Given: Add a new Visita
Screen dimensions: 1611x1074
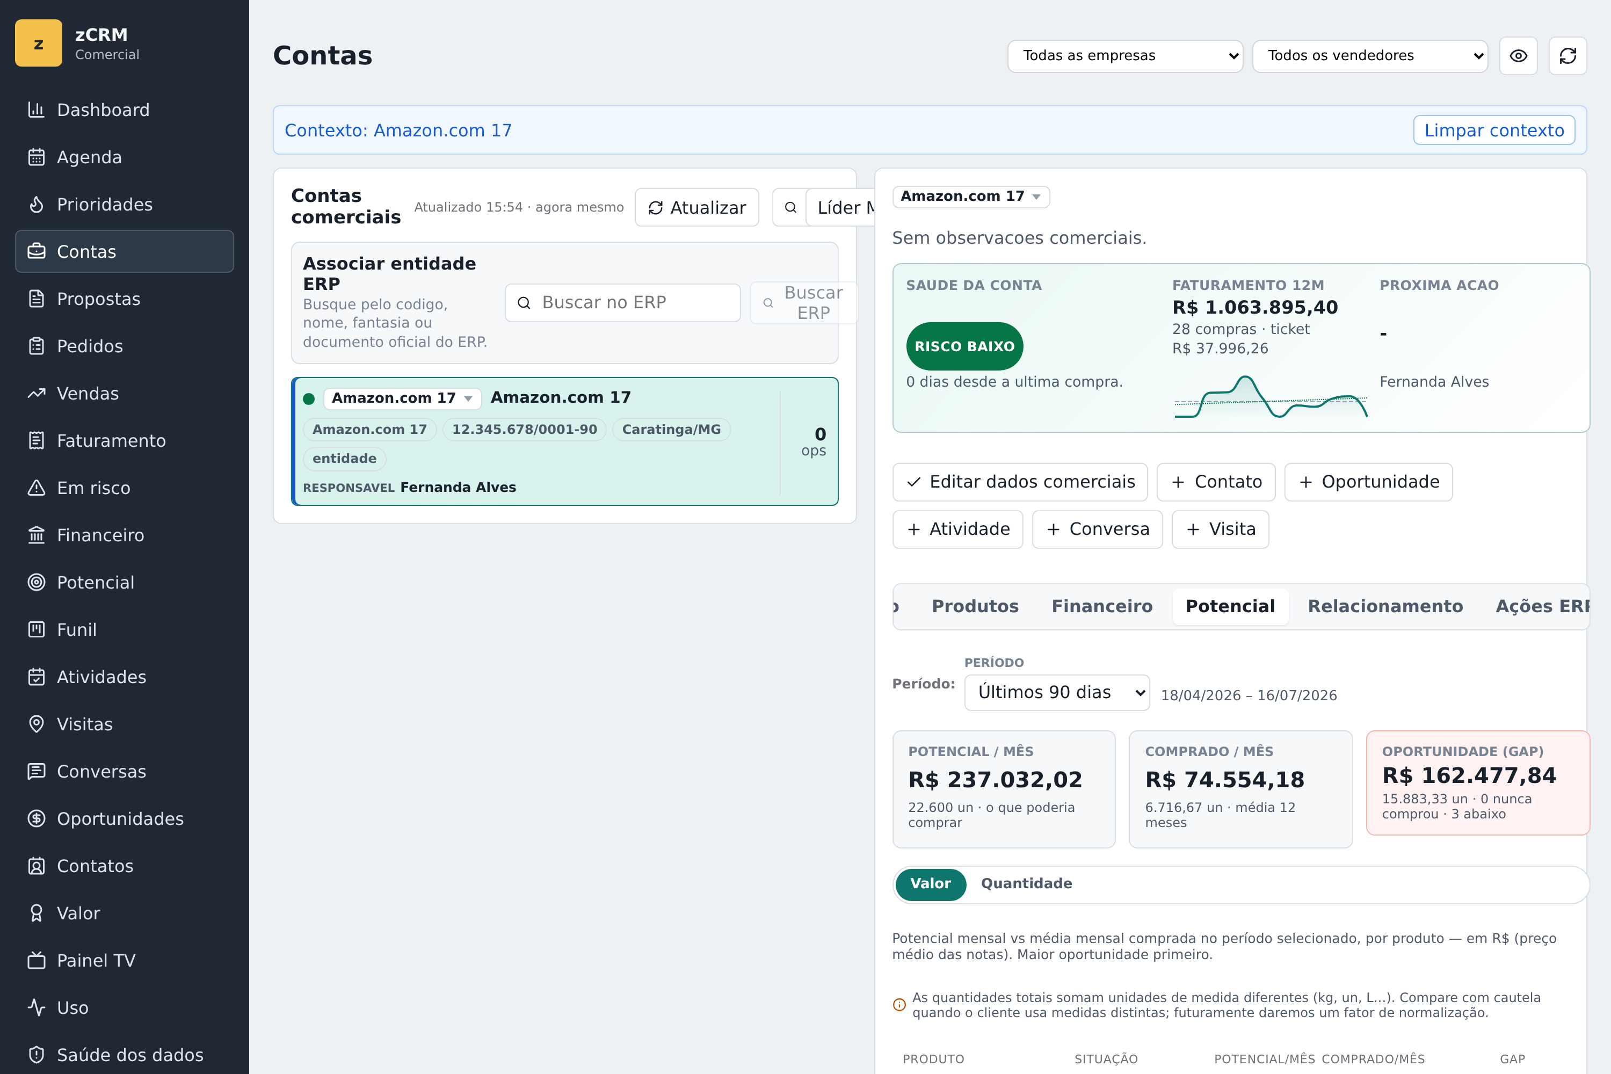Looking at the screenshot, I should tap(1221, 529).
